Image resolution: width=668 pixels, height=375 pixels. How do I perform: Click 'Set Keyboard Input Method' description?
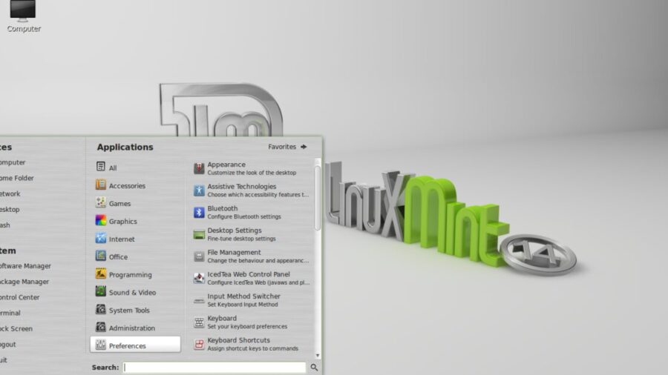tap(243, 305)
